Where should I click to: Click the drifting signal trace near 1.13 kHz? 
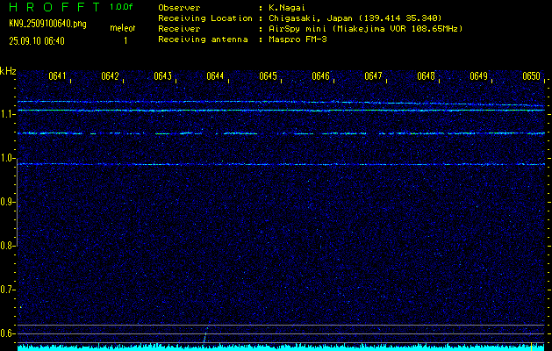281,103
